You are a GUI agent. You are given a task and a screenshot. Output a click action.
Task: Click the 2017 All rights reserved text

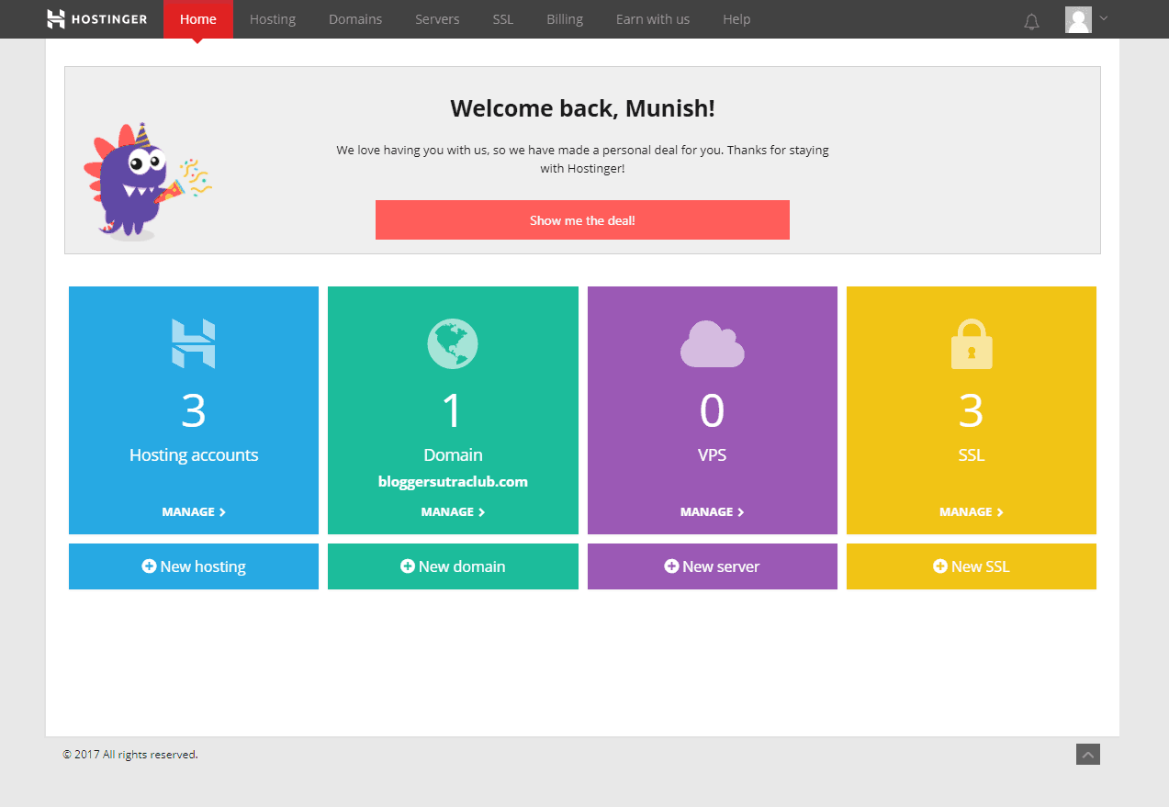[x=130, y=755]
